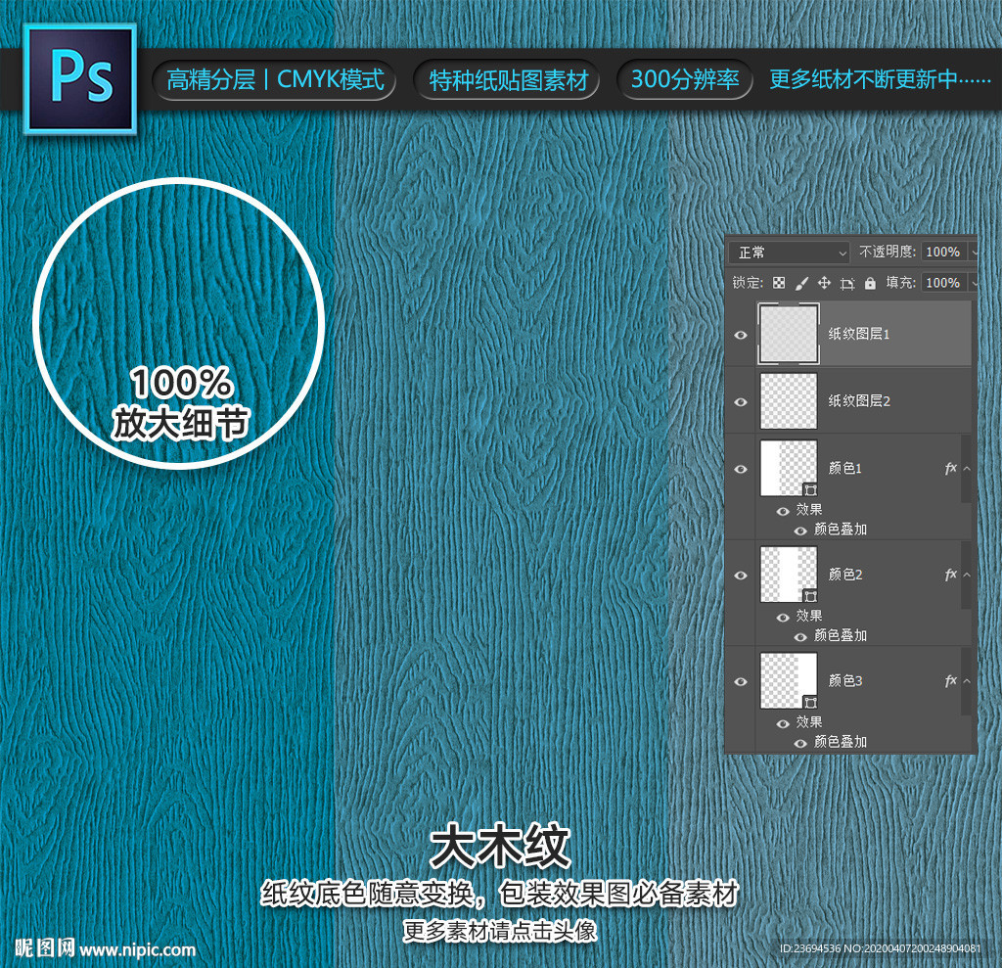Hide 颜色叠加 overlay under 颜色1
Viewport: 1002px width, 968px height.
(x=800, y=530)
